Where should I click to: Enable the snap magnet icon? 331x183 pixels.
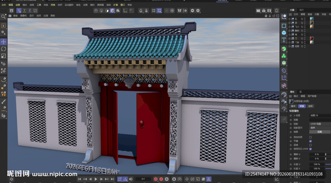coord(141,11)
